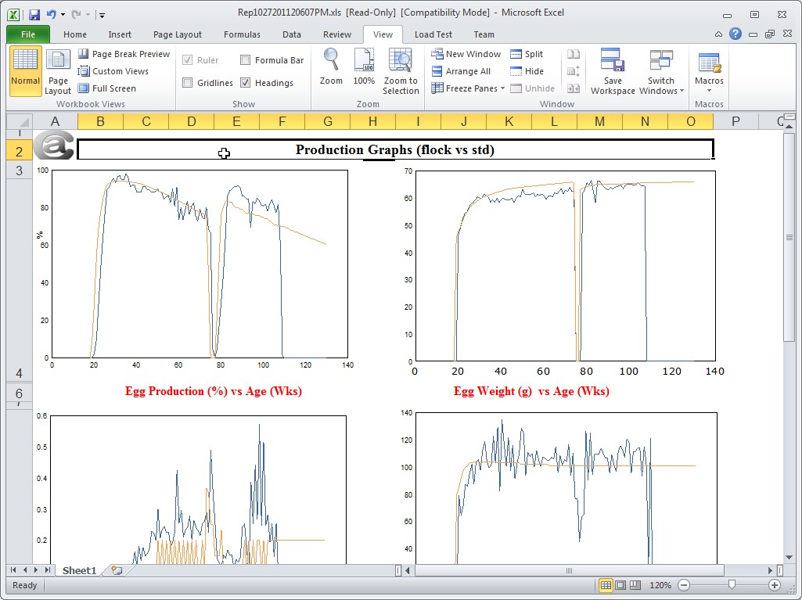The image size is (802, 600).
Task: Click the New Window button
Action: pyautogui.click(x=466, y=54)
